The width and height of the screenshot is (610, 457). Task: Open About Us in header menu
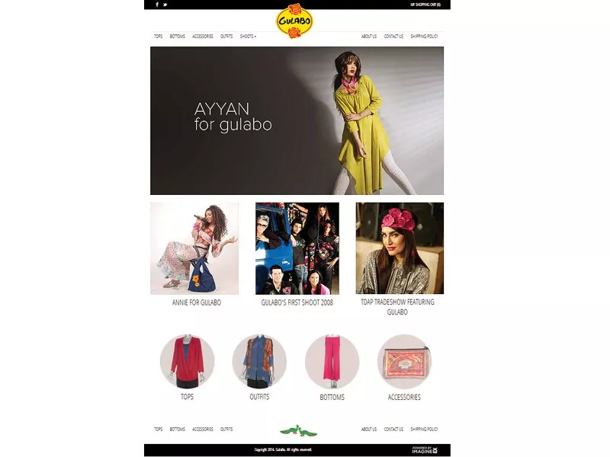pyautogui.click(x=369, y=36)
